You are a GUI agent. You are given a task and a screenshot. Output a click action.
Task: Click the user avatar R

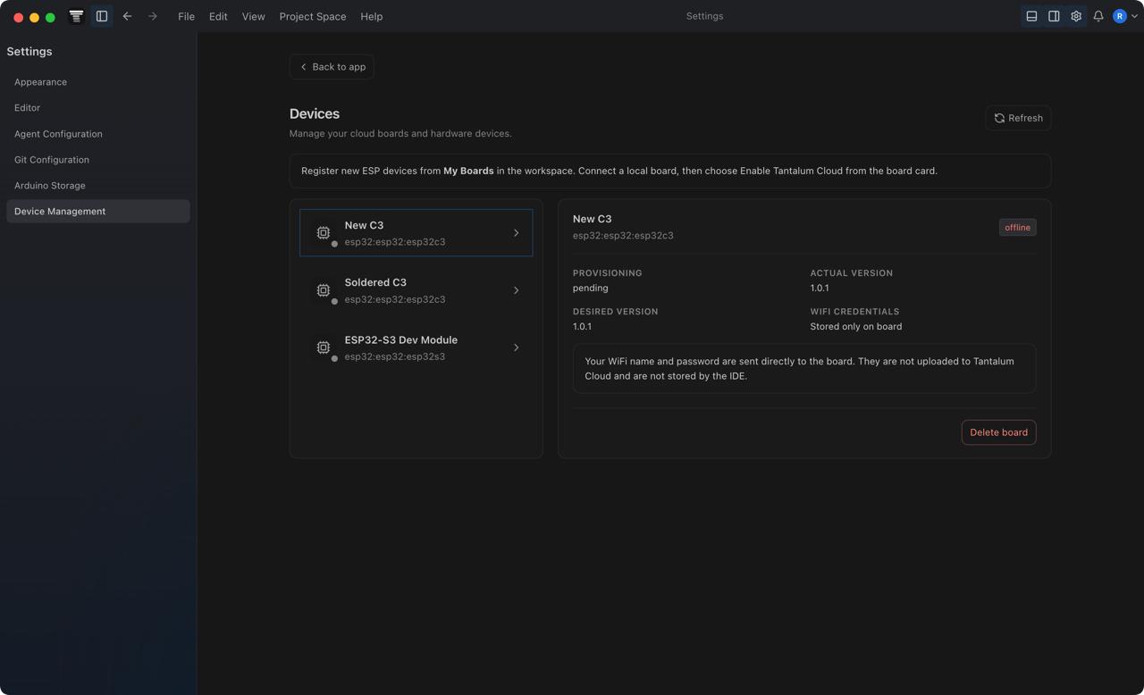click(x=1119, y=16)
